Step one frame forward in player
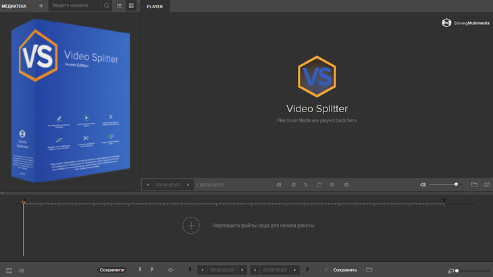 pyautogui.click(x=332, y=185)
